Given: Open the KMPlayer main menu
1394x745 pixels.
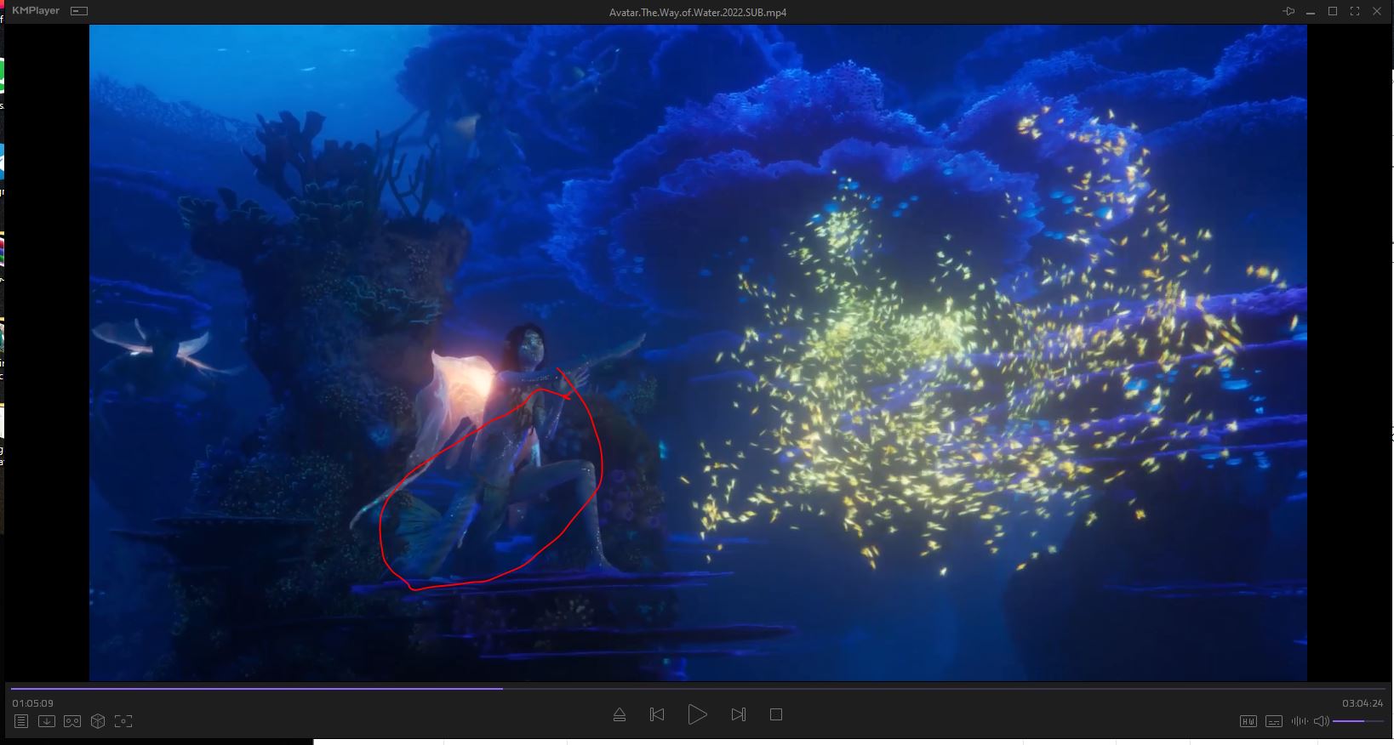Looking at the screenshot, I should click(x=36, y=11).
